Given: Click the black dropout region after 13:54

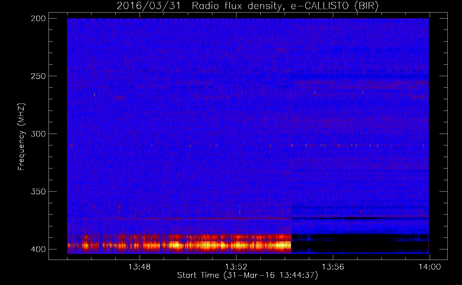Looking at the screenshot, I should click(x=360, y=244).
